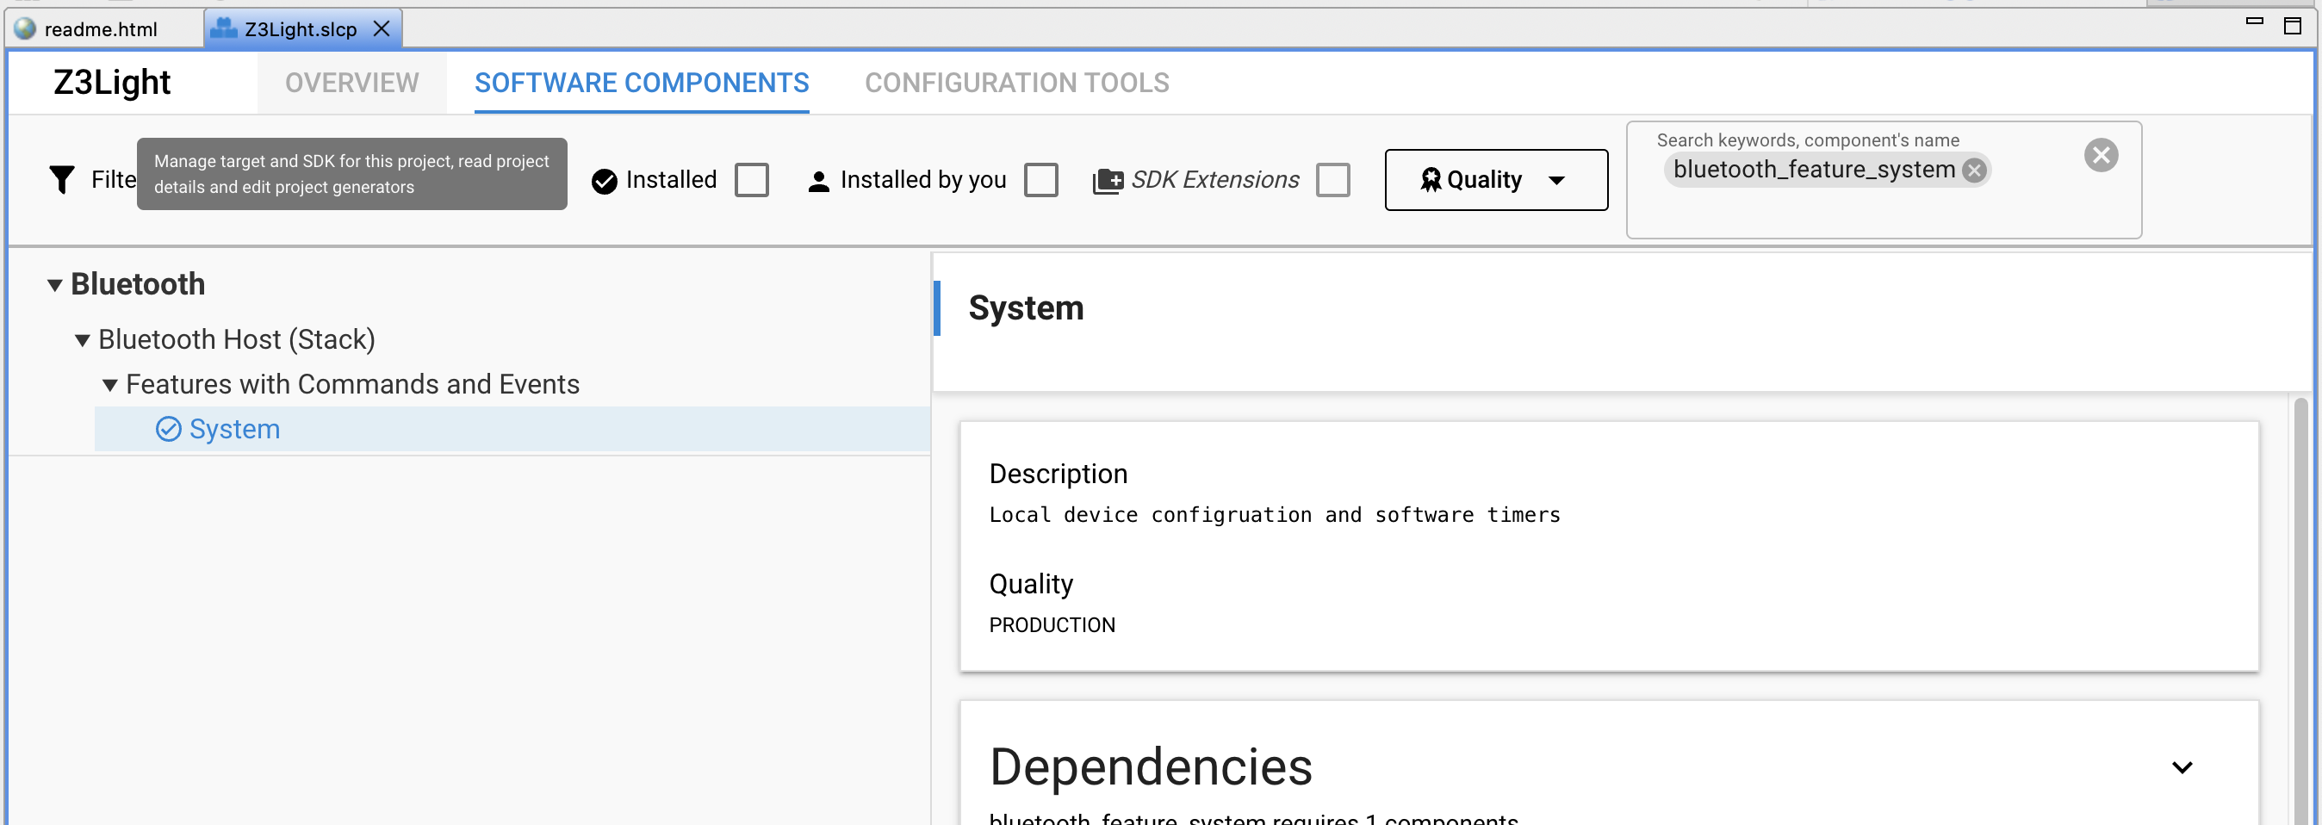Screen dimensions: 2322x825
Task: Collapse the Bluetooth tree category
Action: (55, 285)
